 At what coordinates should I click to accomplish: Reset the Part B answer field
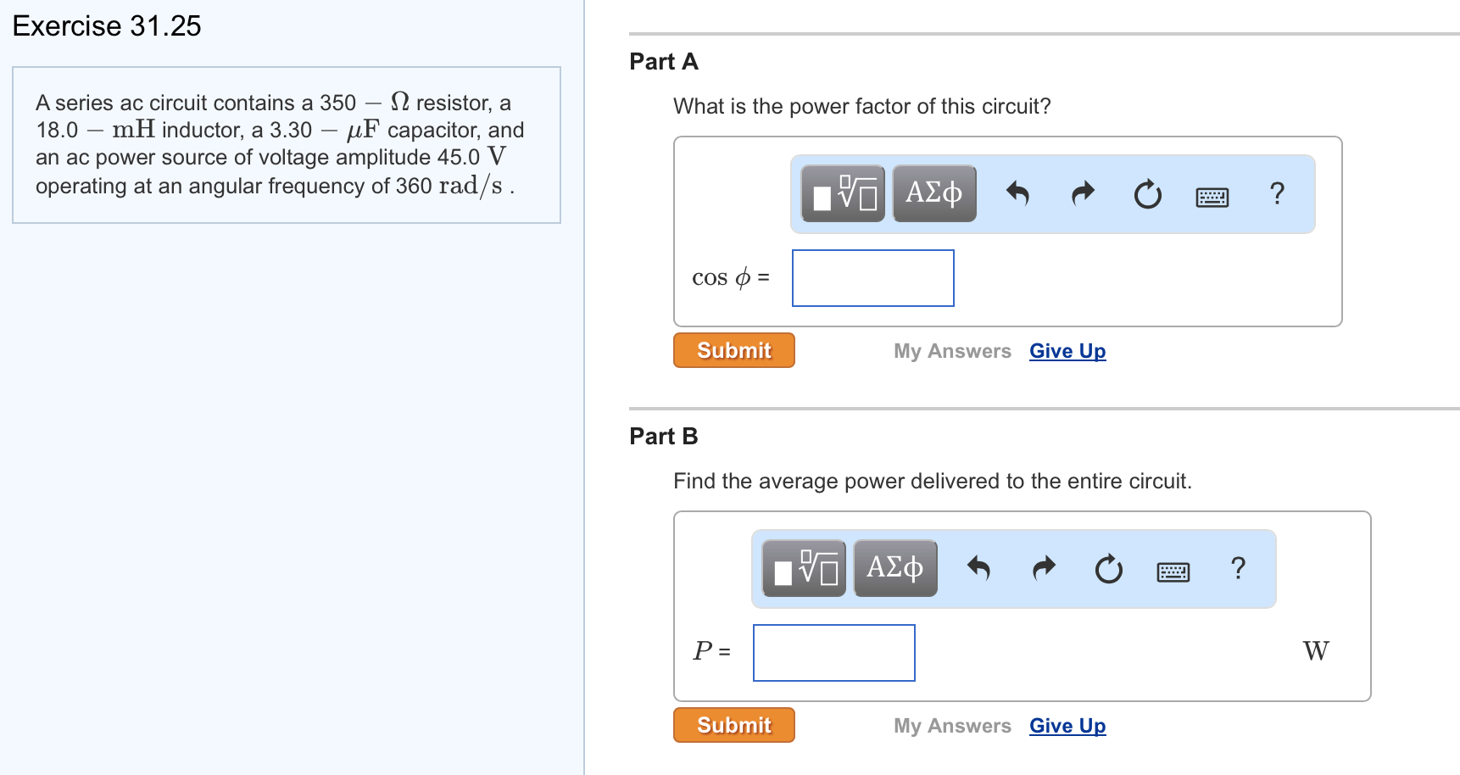[1108, 568]
